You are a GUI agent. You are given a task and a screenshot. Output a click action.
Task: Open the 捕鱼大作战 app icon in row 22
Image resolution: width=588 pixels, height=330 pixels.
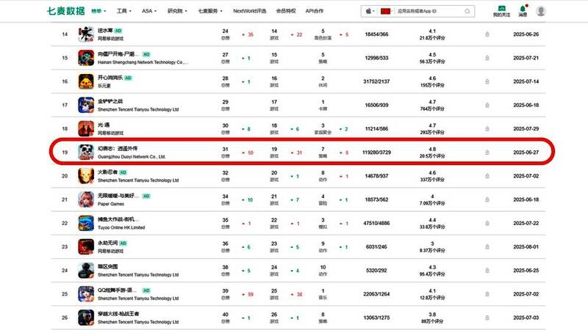tap(86, 223)
